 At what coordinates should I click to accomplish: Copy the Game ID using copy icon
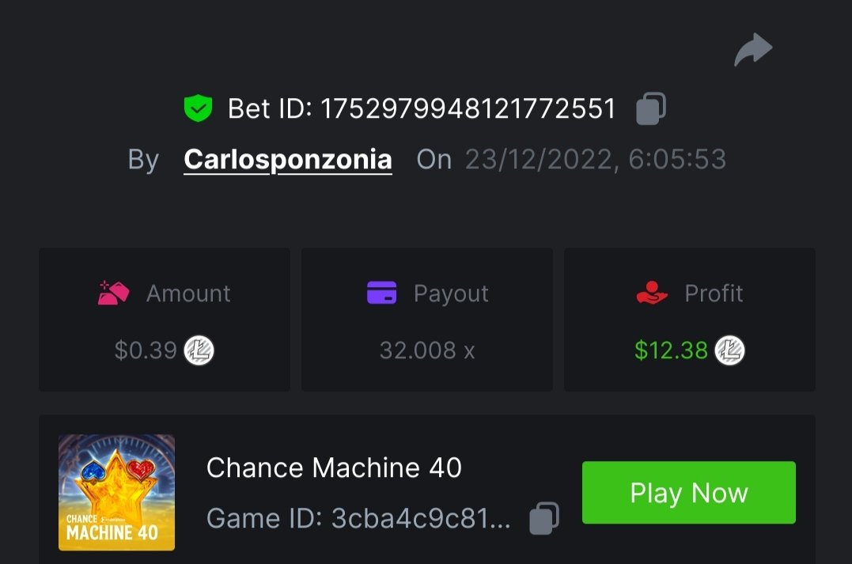[544, 518]
